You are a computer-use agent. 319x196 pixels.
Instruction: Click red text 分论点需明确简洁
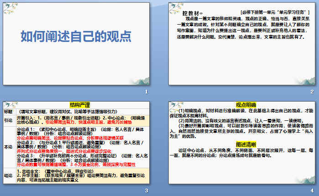[70, 138]
